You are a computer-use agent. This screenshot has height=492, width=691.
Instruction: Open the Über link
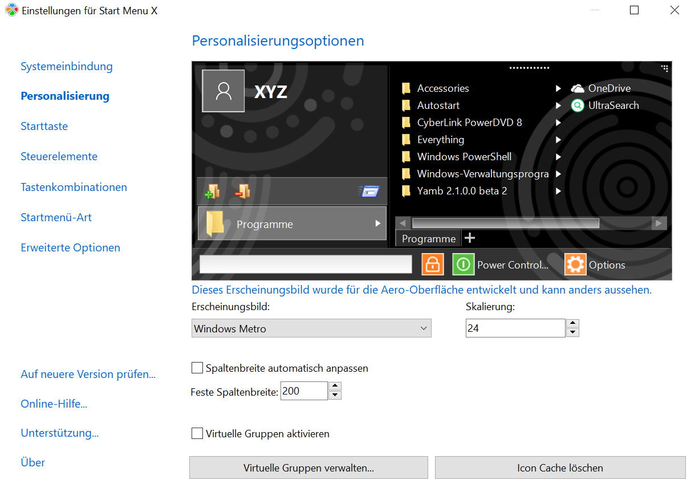pos(32,462)
